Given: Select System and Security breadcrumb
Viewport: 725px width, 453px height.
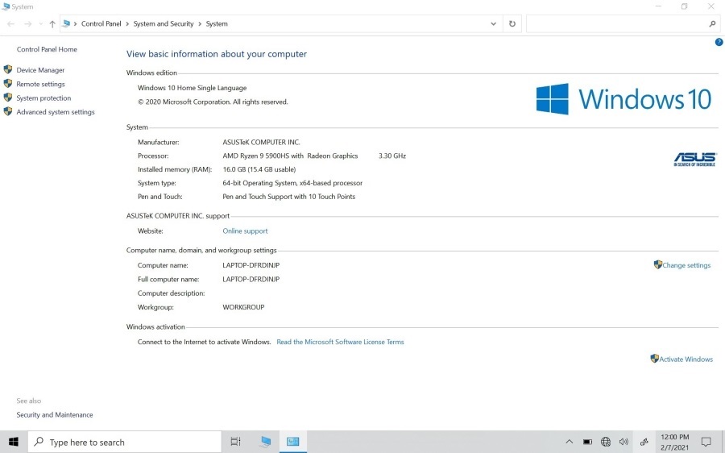Looking at the screenshot, I should pyautogui.click(x=164, y=23).
